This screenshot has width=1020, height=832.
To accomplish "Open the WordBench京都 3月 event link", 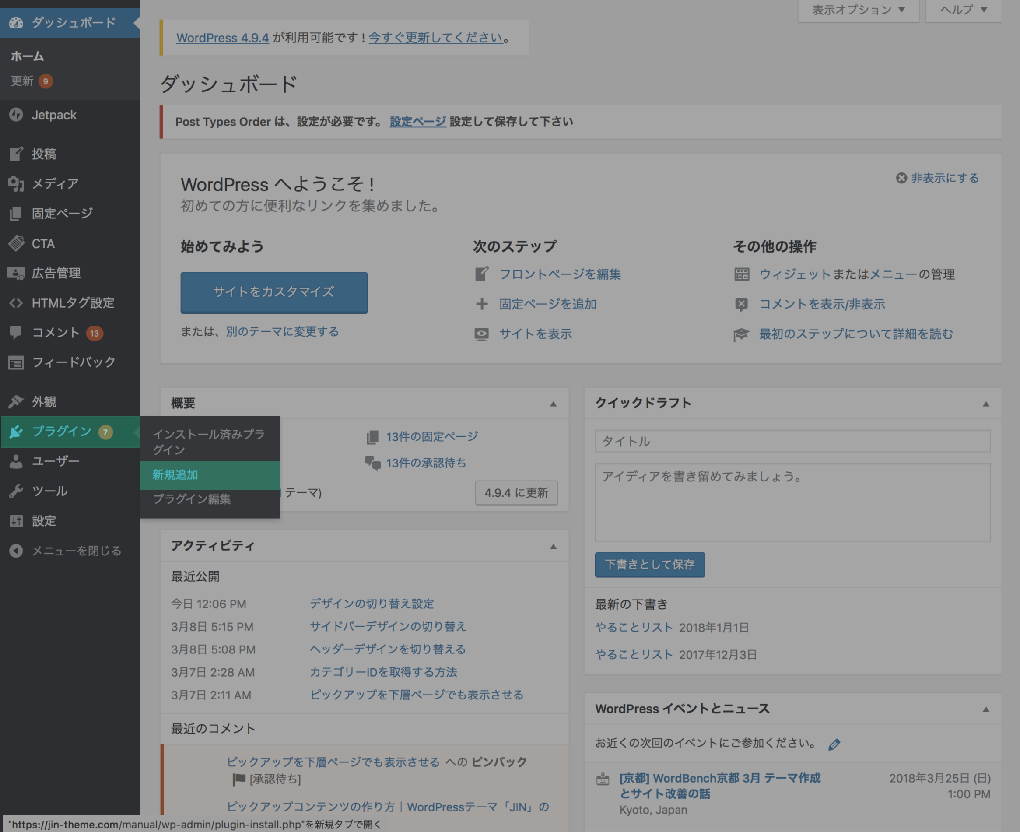I will tap(720, 786).
